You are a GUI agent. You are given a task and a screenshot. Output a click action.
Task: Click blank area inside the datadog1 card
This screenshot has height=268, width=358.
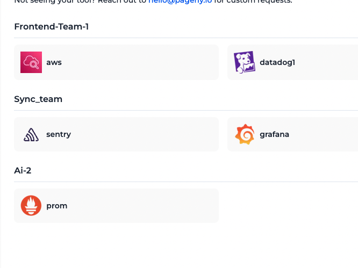point(326,62)
